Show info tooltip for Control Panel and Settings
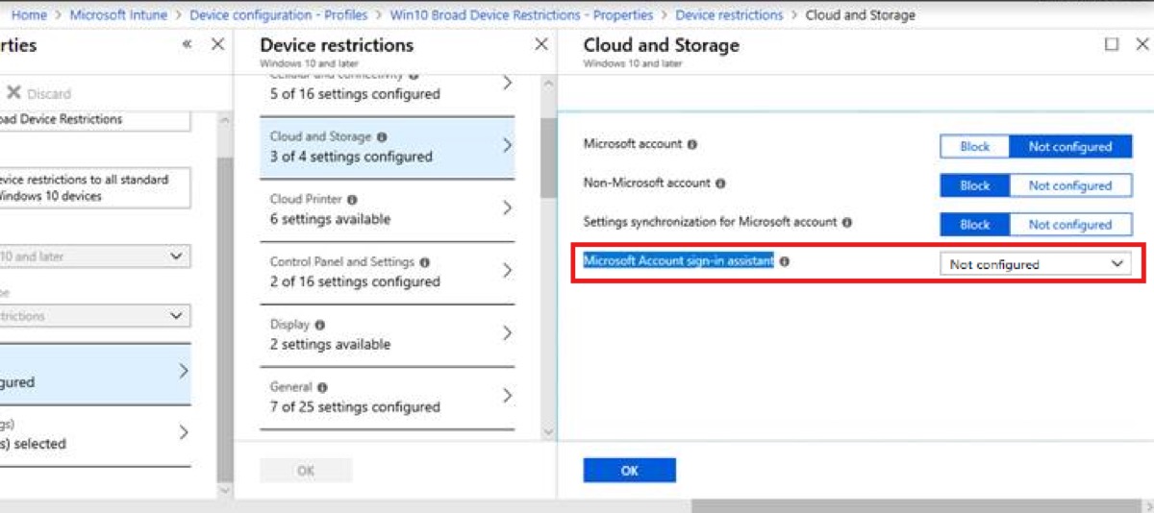This screenshot has width=1154, height=513. [424, 262]
